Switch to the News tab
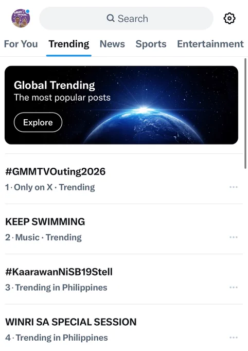Viewport: 248px width, 351px height. 112,44
